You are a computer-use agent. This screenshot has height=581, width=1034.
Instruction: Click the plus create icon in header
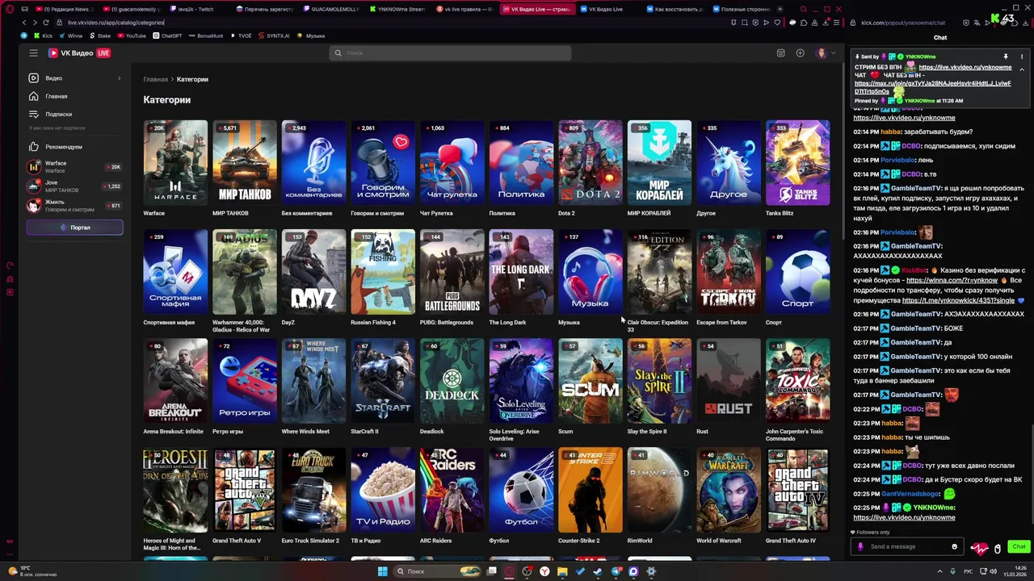[x=800, y=52]
